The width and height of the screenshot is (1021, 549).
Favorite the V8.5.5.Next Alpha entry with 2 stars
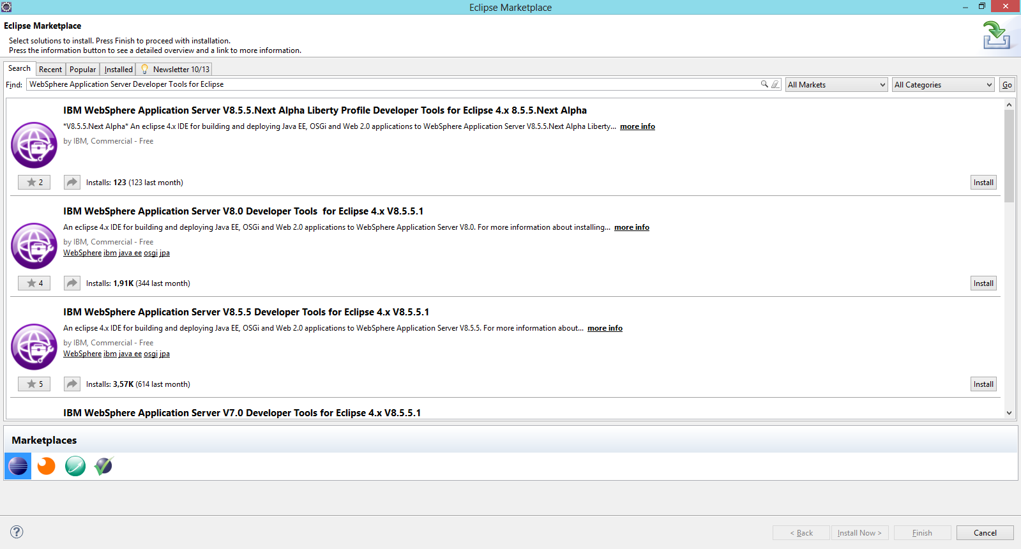point(34,183)
